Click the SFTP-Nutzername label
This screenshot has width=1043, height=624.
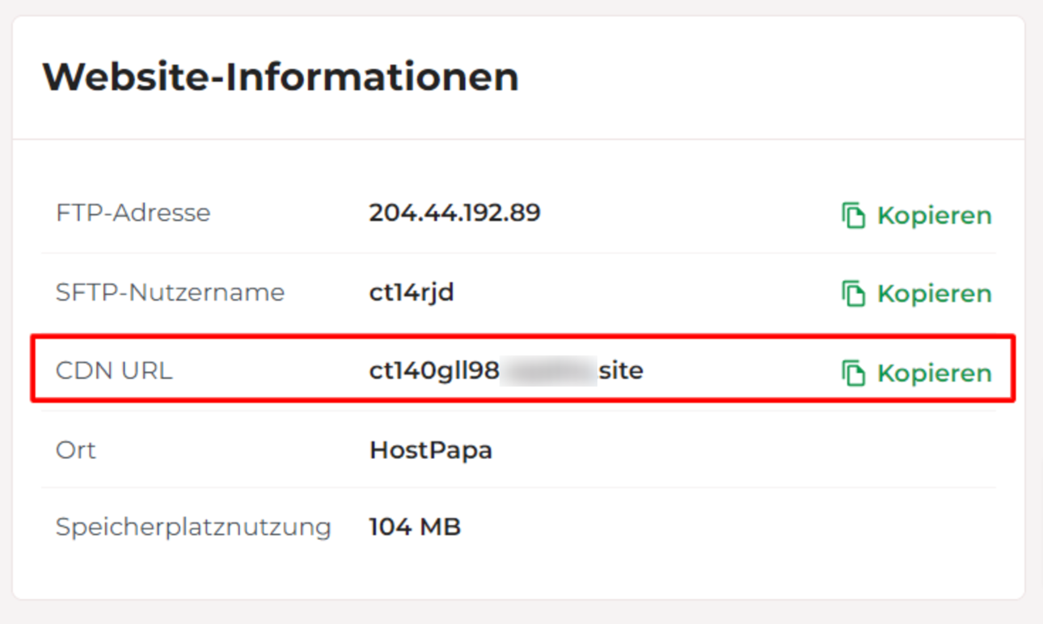click(170, 292)
